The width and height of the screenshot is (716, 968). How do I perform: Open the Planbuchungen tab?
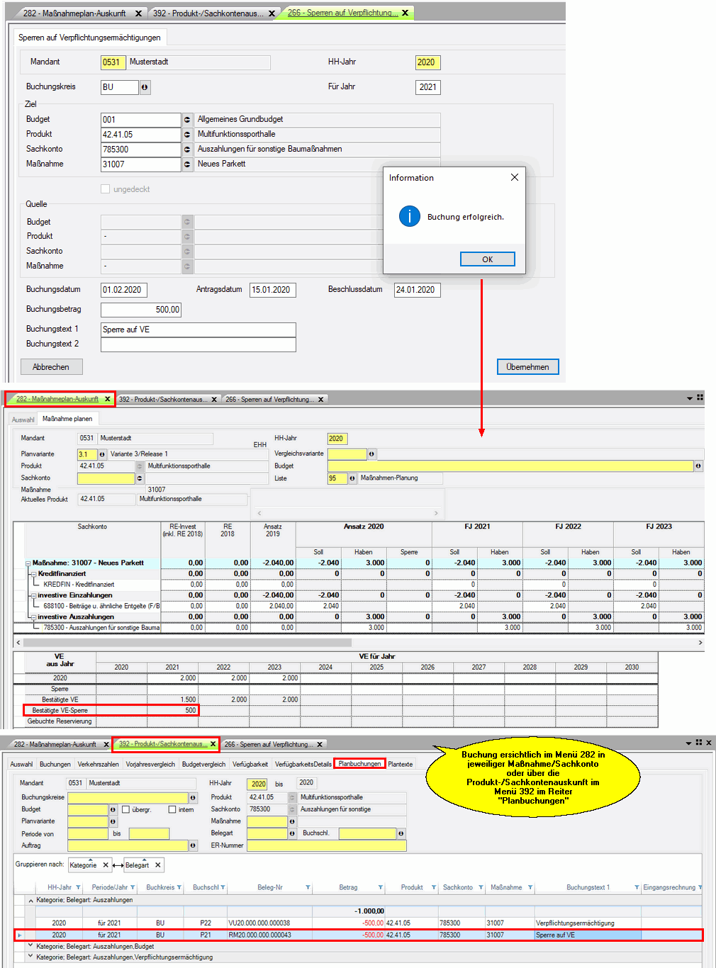coord(359,764)
